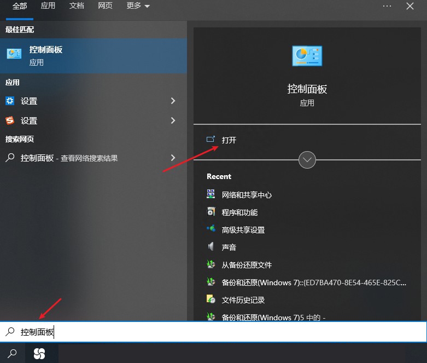Click the 打开 open-window icon
This screenshot has width=427, height=363.
[x=210, y=140]
